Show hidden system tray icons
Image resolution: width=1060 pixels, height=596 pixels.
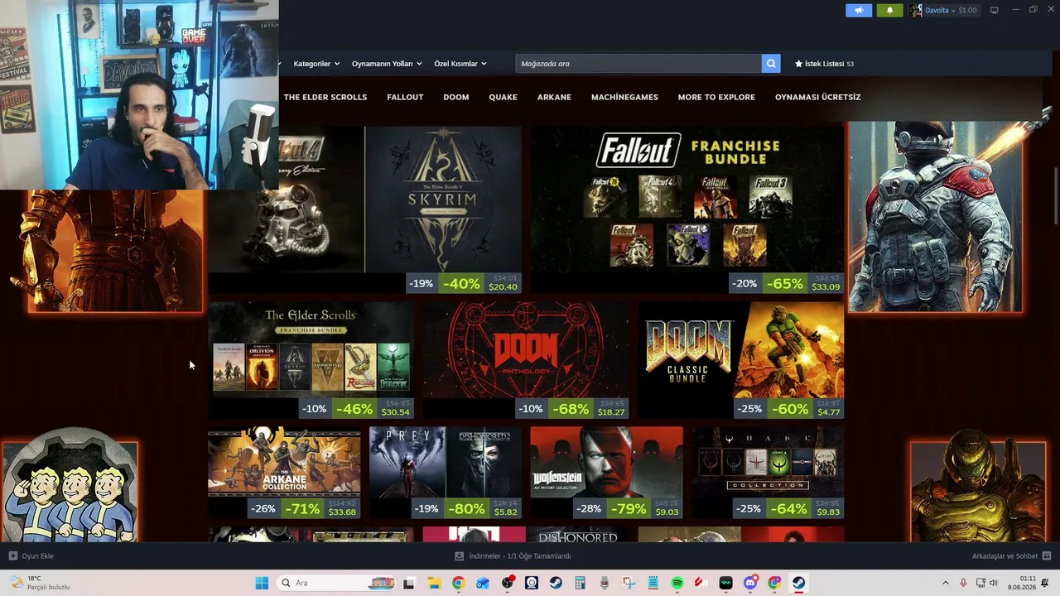[x=946, y=583]
